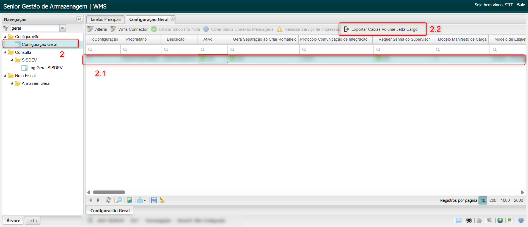Set records per page to 1000
This screenshot has height=227, width=528.
coord(505,200)
